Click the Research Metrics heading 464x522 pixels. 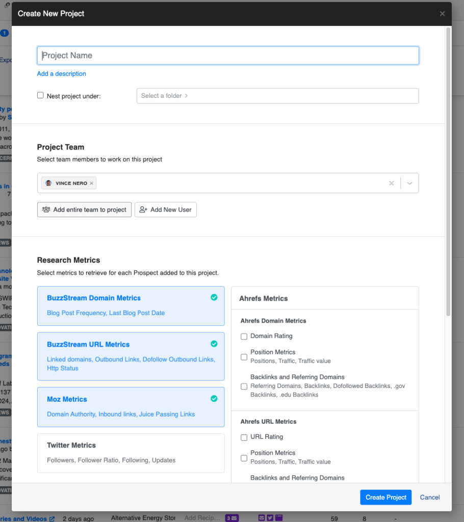[68, 260]
